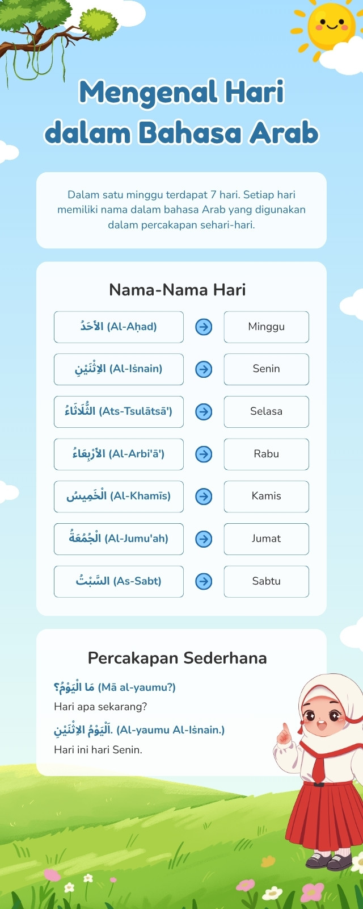Click the Sabtu translation box

click(267, 581)
